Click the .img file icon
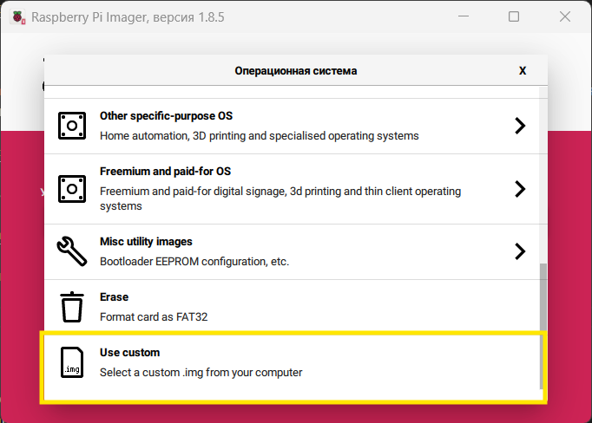 [72, 363]
